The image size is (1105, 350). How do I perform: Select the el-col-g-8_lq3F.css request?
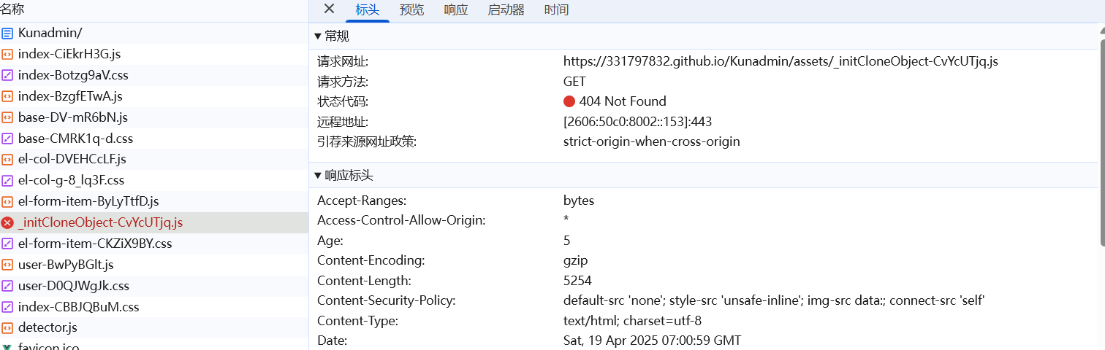[x=154, y=180]
